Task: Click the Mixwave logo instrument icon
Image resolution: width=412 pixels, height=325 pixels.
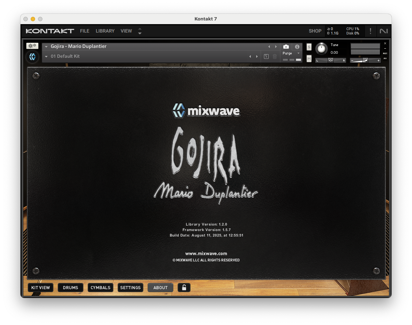Action: point(32,57)
